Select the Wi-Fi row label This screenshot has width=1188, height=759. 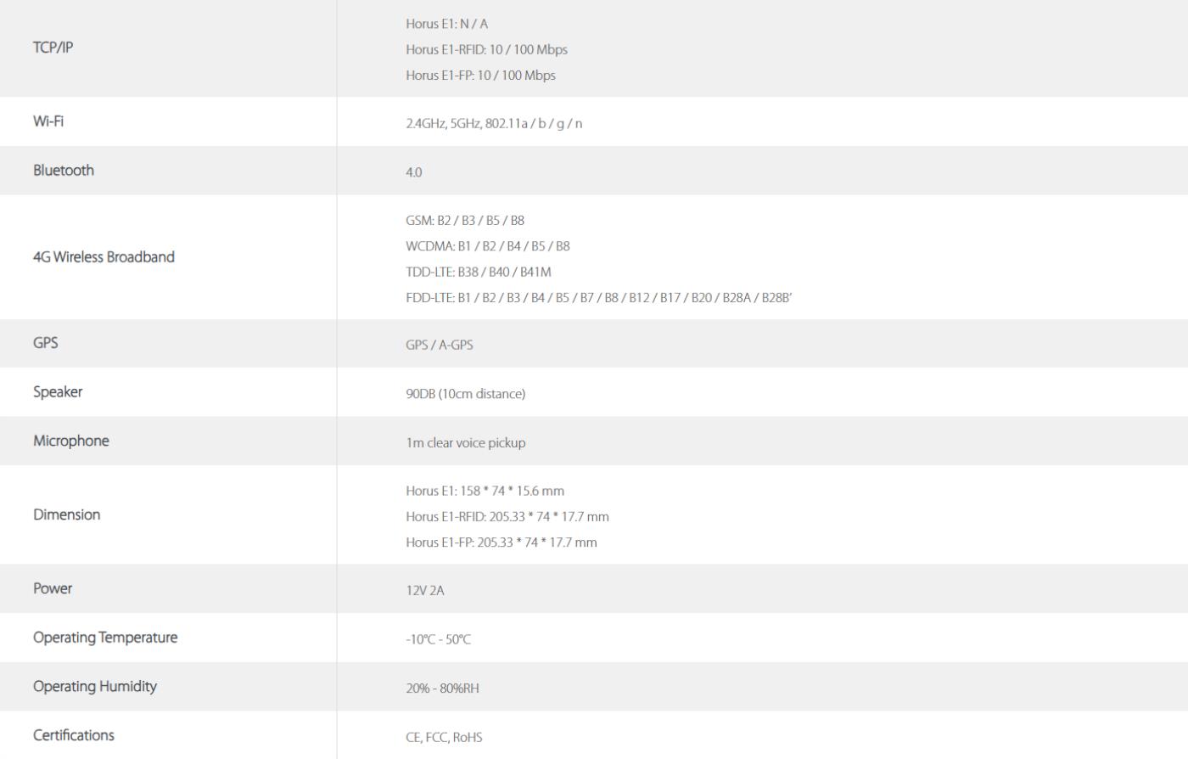[48, 121]
